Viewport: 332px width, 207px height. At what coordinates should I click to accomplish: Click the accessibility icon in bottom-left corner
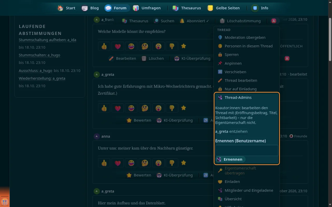pos(5,201)
